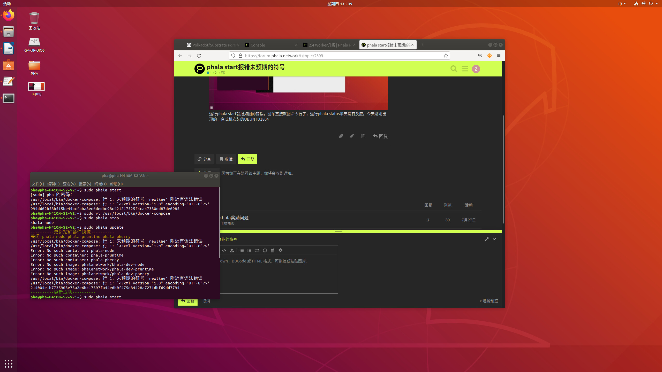The width and height of the screenshot is (662, 372).
Task: Insert a bulleted list in the reply editor
Action: point(242,250)
